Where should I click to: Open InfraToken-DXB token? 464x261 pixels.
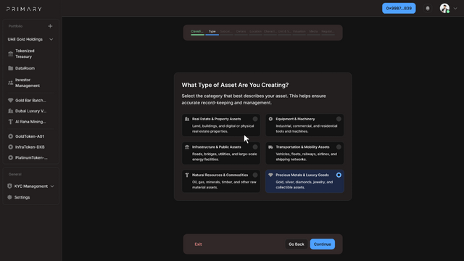(x=30, y=147)
